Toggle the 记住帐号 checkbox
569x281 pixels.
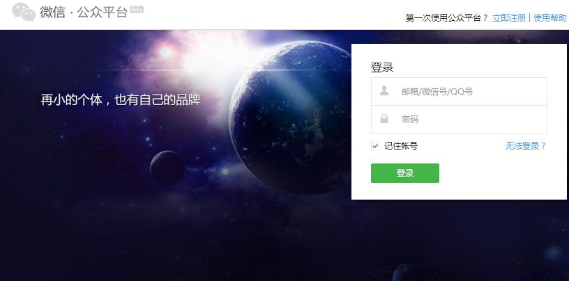click(375, 146)
